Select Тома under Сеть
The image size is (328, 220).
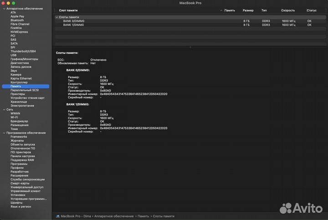[14, 129]
